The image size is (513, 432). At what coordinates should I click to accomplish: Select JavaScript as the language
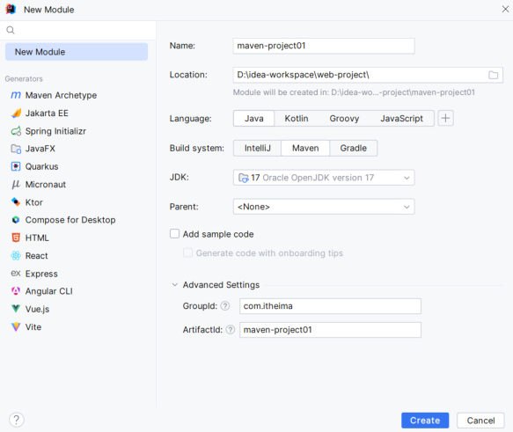[x=401, y=119]
